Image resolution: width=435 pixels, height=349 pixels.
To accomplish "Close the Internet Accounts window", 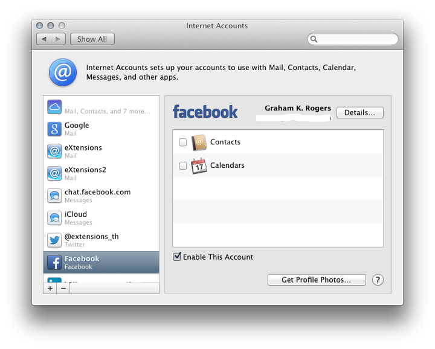I will [x=40, y=26].
